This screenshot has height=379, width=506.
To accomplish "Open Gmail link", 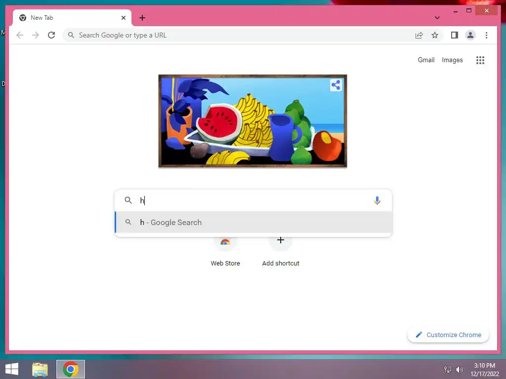I will click(x=426, y=60).
